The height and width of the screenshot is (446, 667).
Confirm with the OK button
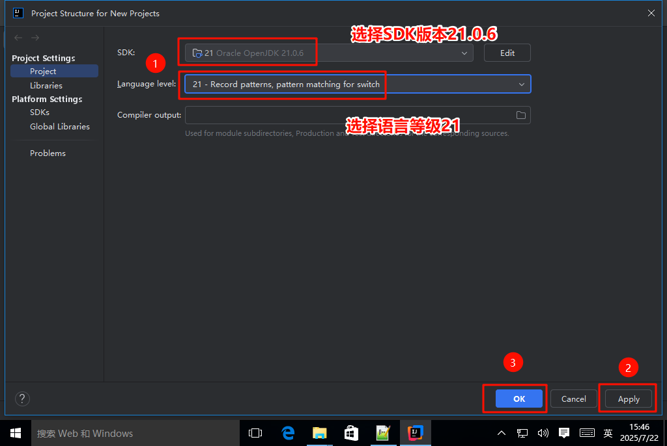pos(519,399)
